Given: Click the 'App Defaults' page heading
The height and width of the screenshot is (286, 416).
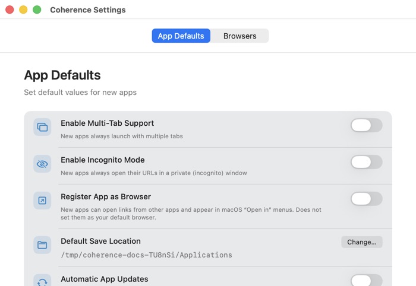Looking at the screenshot, I should tap(62, 75).
